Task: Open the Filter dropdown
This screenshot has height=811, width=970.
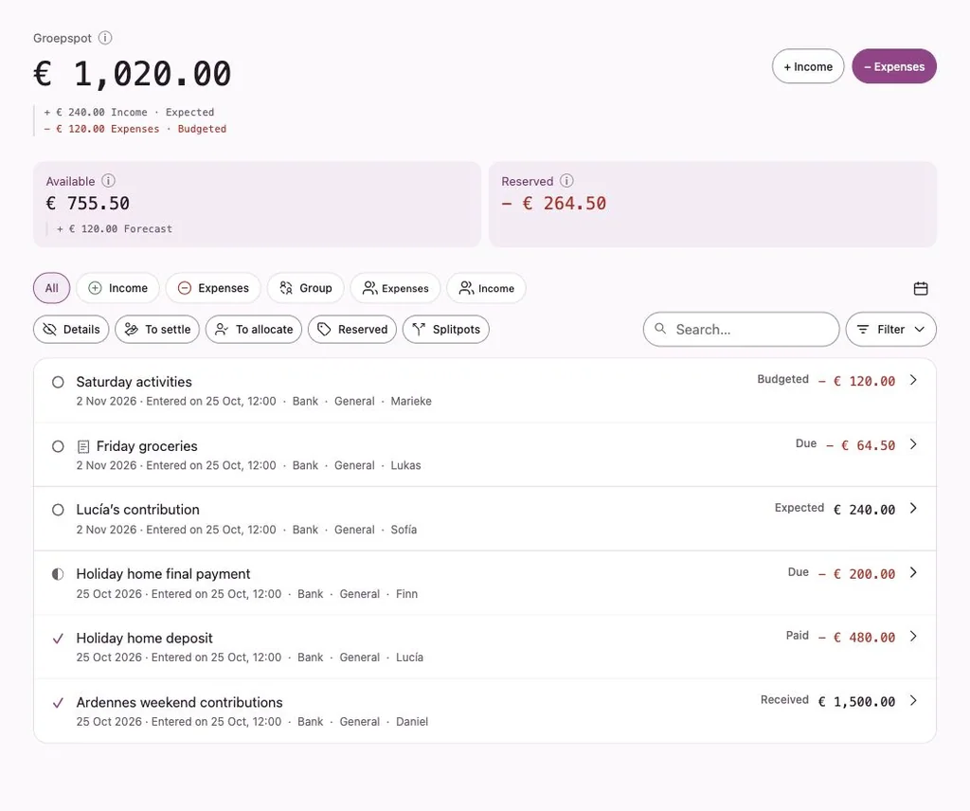Action: pyautogui.click(x=890, y=329)
